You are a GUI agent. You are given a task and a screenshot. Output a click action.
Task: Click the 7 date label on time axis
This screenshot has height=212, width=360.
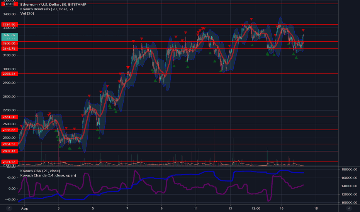[x=127, y=208]
